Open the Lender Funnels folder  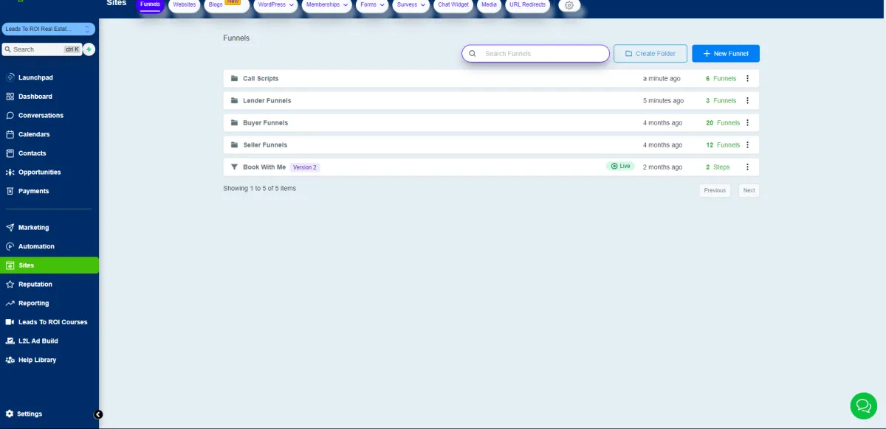coord(267,100)
